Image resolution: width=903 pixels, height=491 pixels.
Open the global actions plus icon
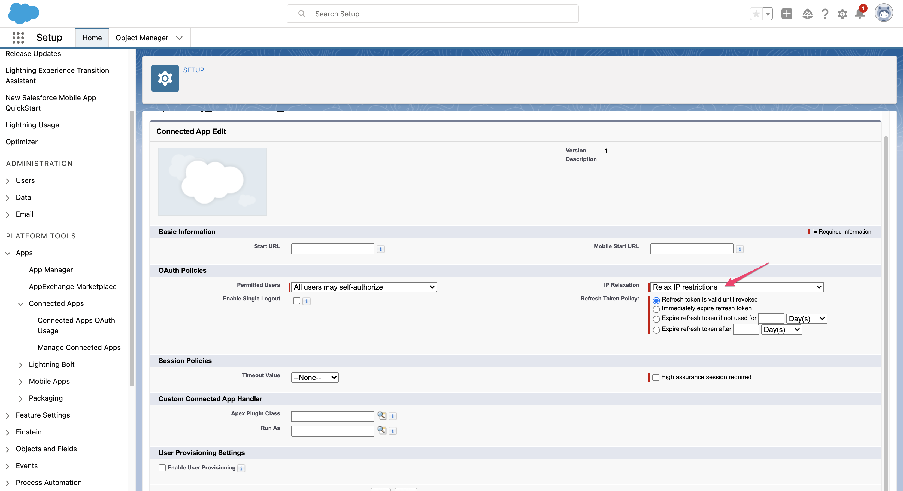787,14
